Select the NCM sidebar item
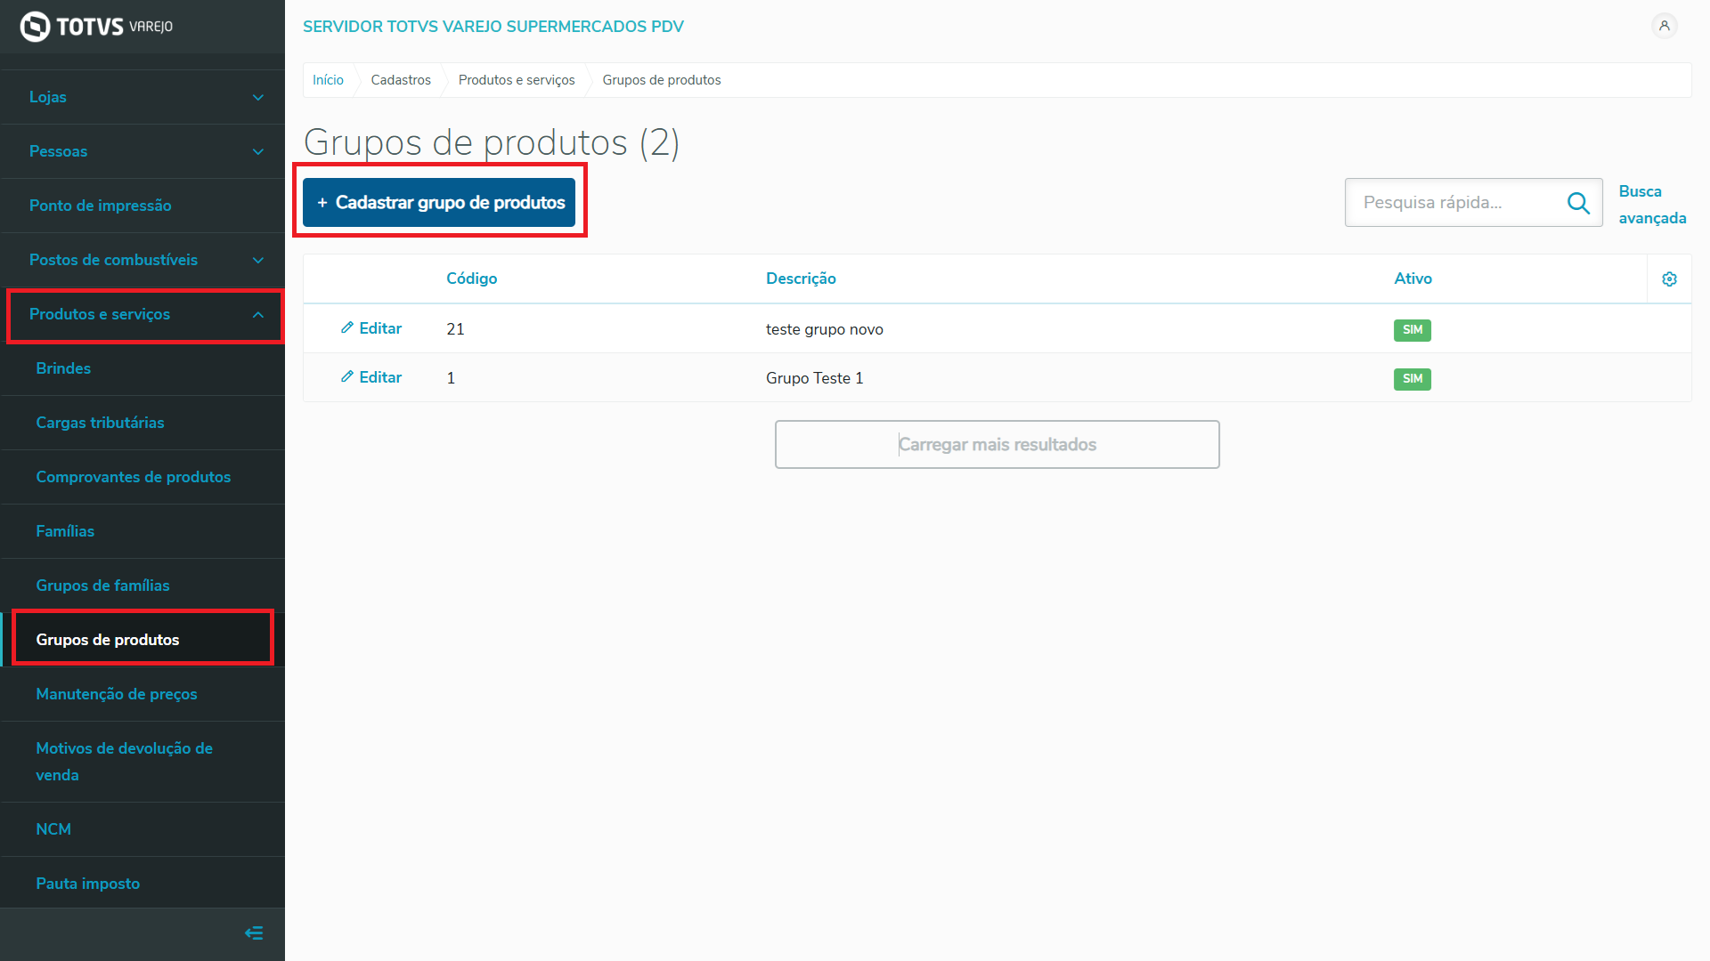This screenshot has height=961, width=1710. [53, 829]
